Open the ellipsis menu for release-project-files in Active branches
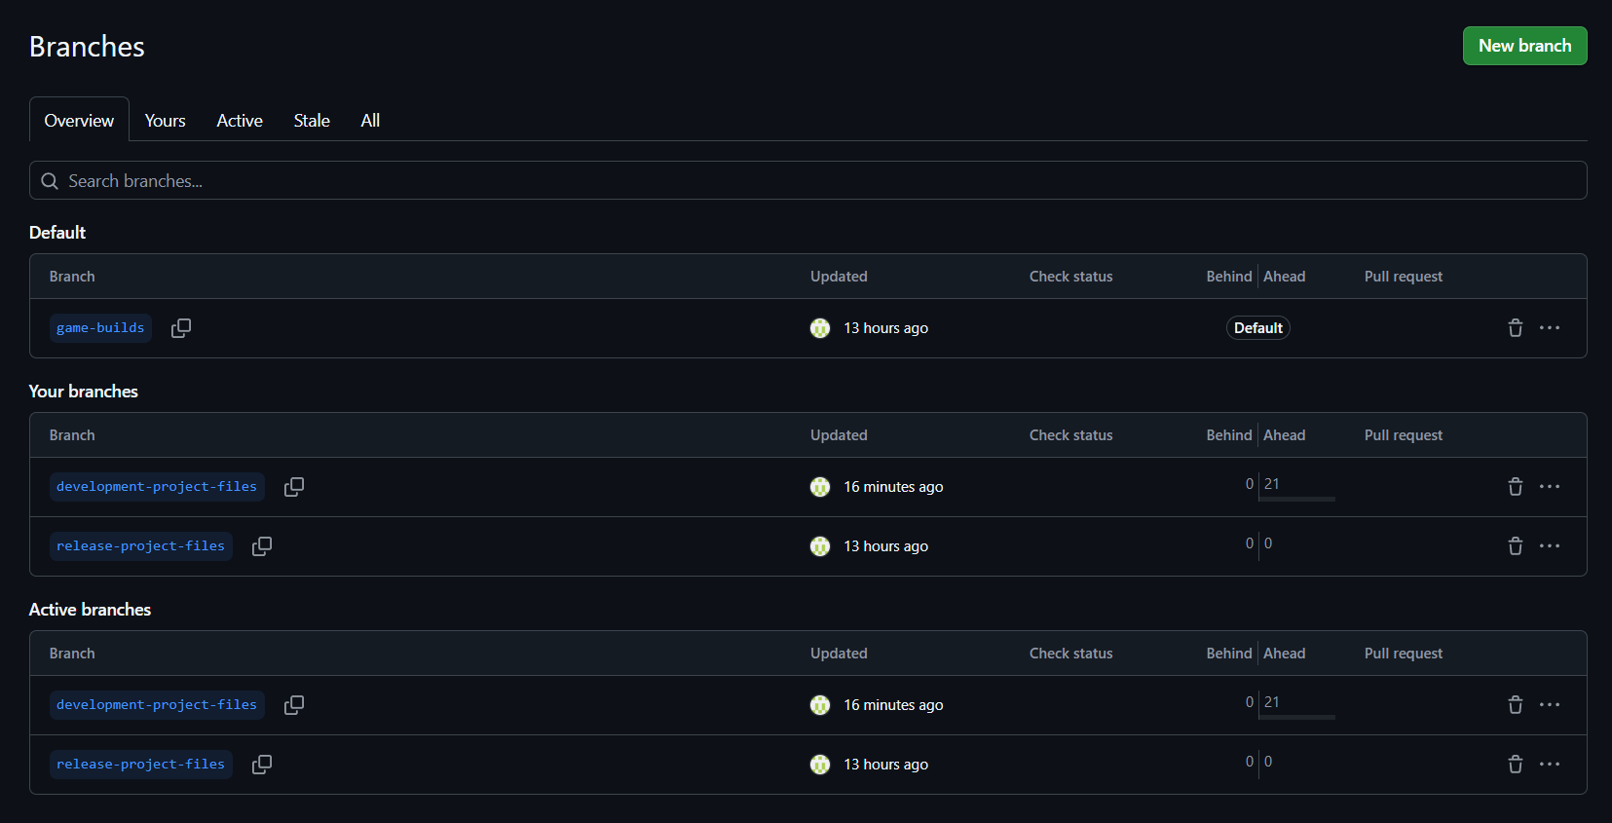The image size is (1612, 823). pyautogui.click(x=1550, y=765)
